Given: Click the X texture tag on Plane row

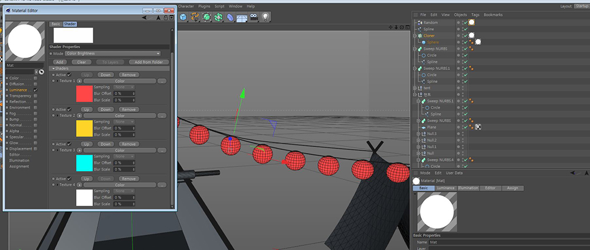Looking at the screenshot, I should pos(478,127).
